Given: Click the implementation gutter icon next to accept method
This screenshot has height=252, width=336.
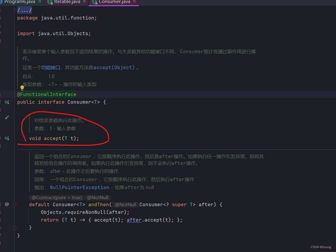Looking at the screenshot, I should point(7,138).
